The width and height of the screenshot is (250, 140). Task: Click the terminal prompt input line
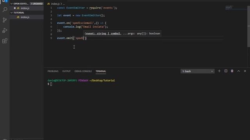pyautogui.click(x=51, y=84)
